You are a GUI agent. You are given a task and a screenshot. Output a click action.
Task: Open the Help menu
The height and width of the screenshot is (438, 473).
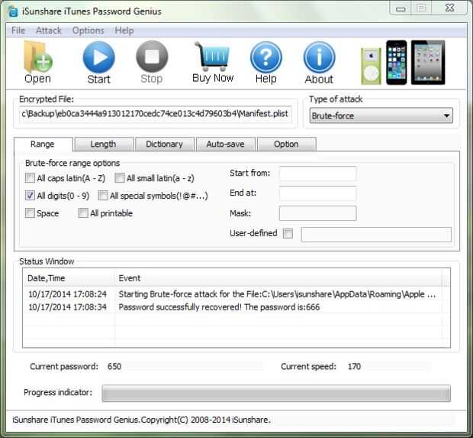point(124,31)
